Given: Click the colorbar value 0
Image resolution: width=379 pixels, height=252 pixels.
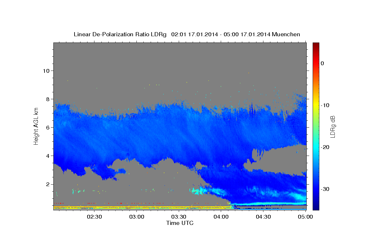Looking at the screenshot, I should pyautogui.click(x=322, y=63).
